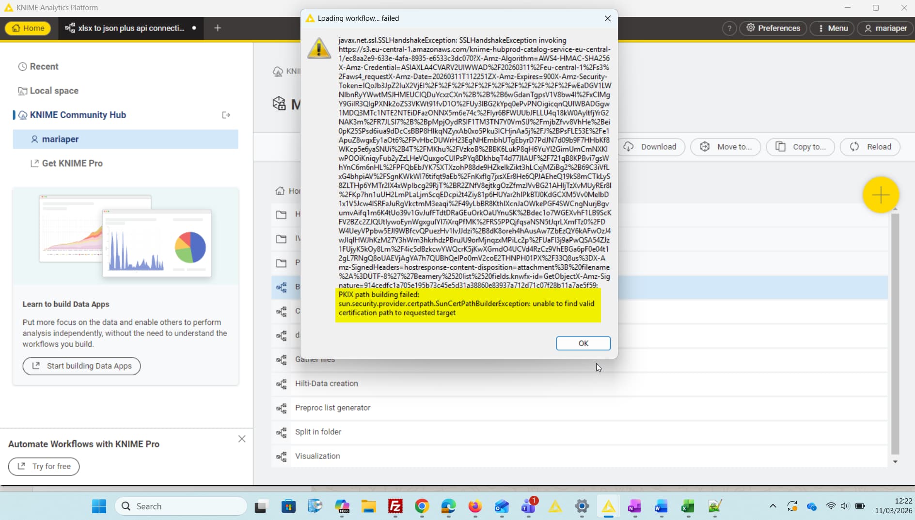
Task: Add a new tab with plus icon
Action: tap(218, 28)
